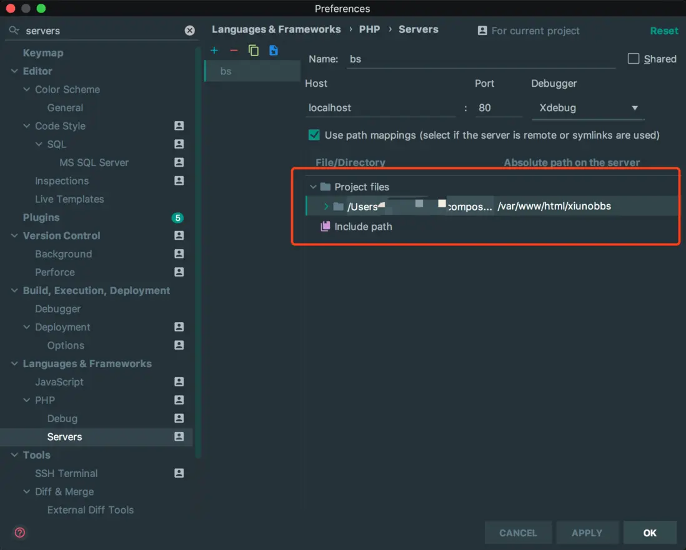
Task: Select Debug under PHP settings
Action: tap(62, 418)
